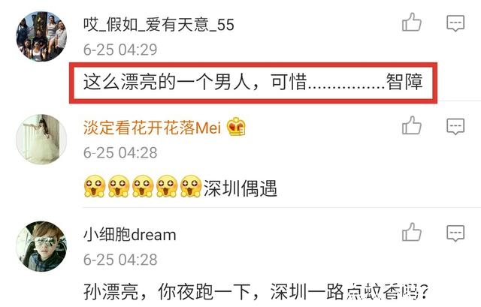
Task: Give thumbs up to 淡定看花开花落Mei's comment
Action: (412, 125)
